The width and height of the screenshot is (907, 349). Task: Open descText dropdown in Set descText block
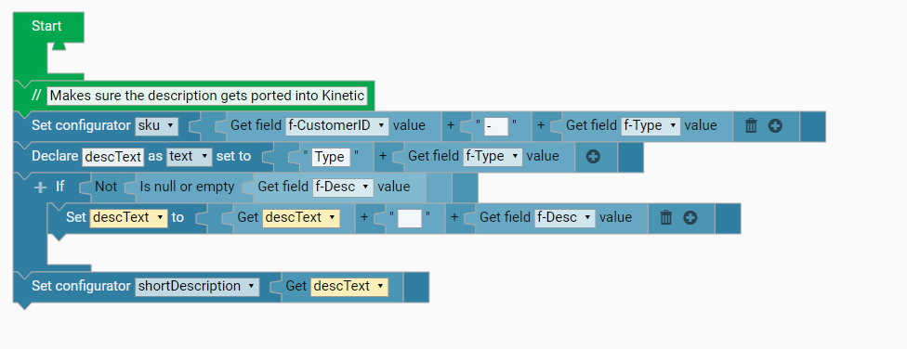[128, 217]
